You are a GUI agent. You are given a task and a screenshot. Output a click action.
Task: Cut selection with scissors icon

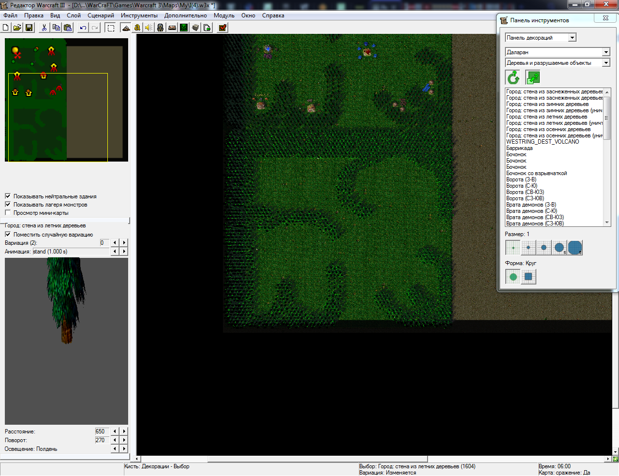[x=44, y=28]
